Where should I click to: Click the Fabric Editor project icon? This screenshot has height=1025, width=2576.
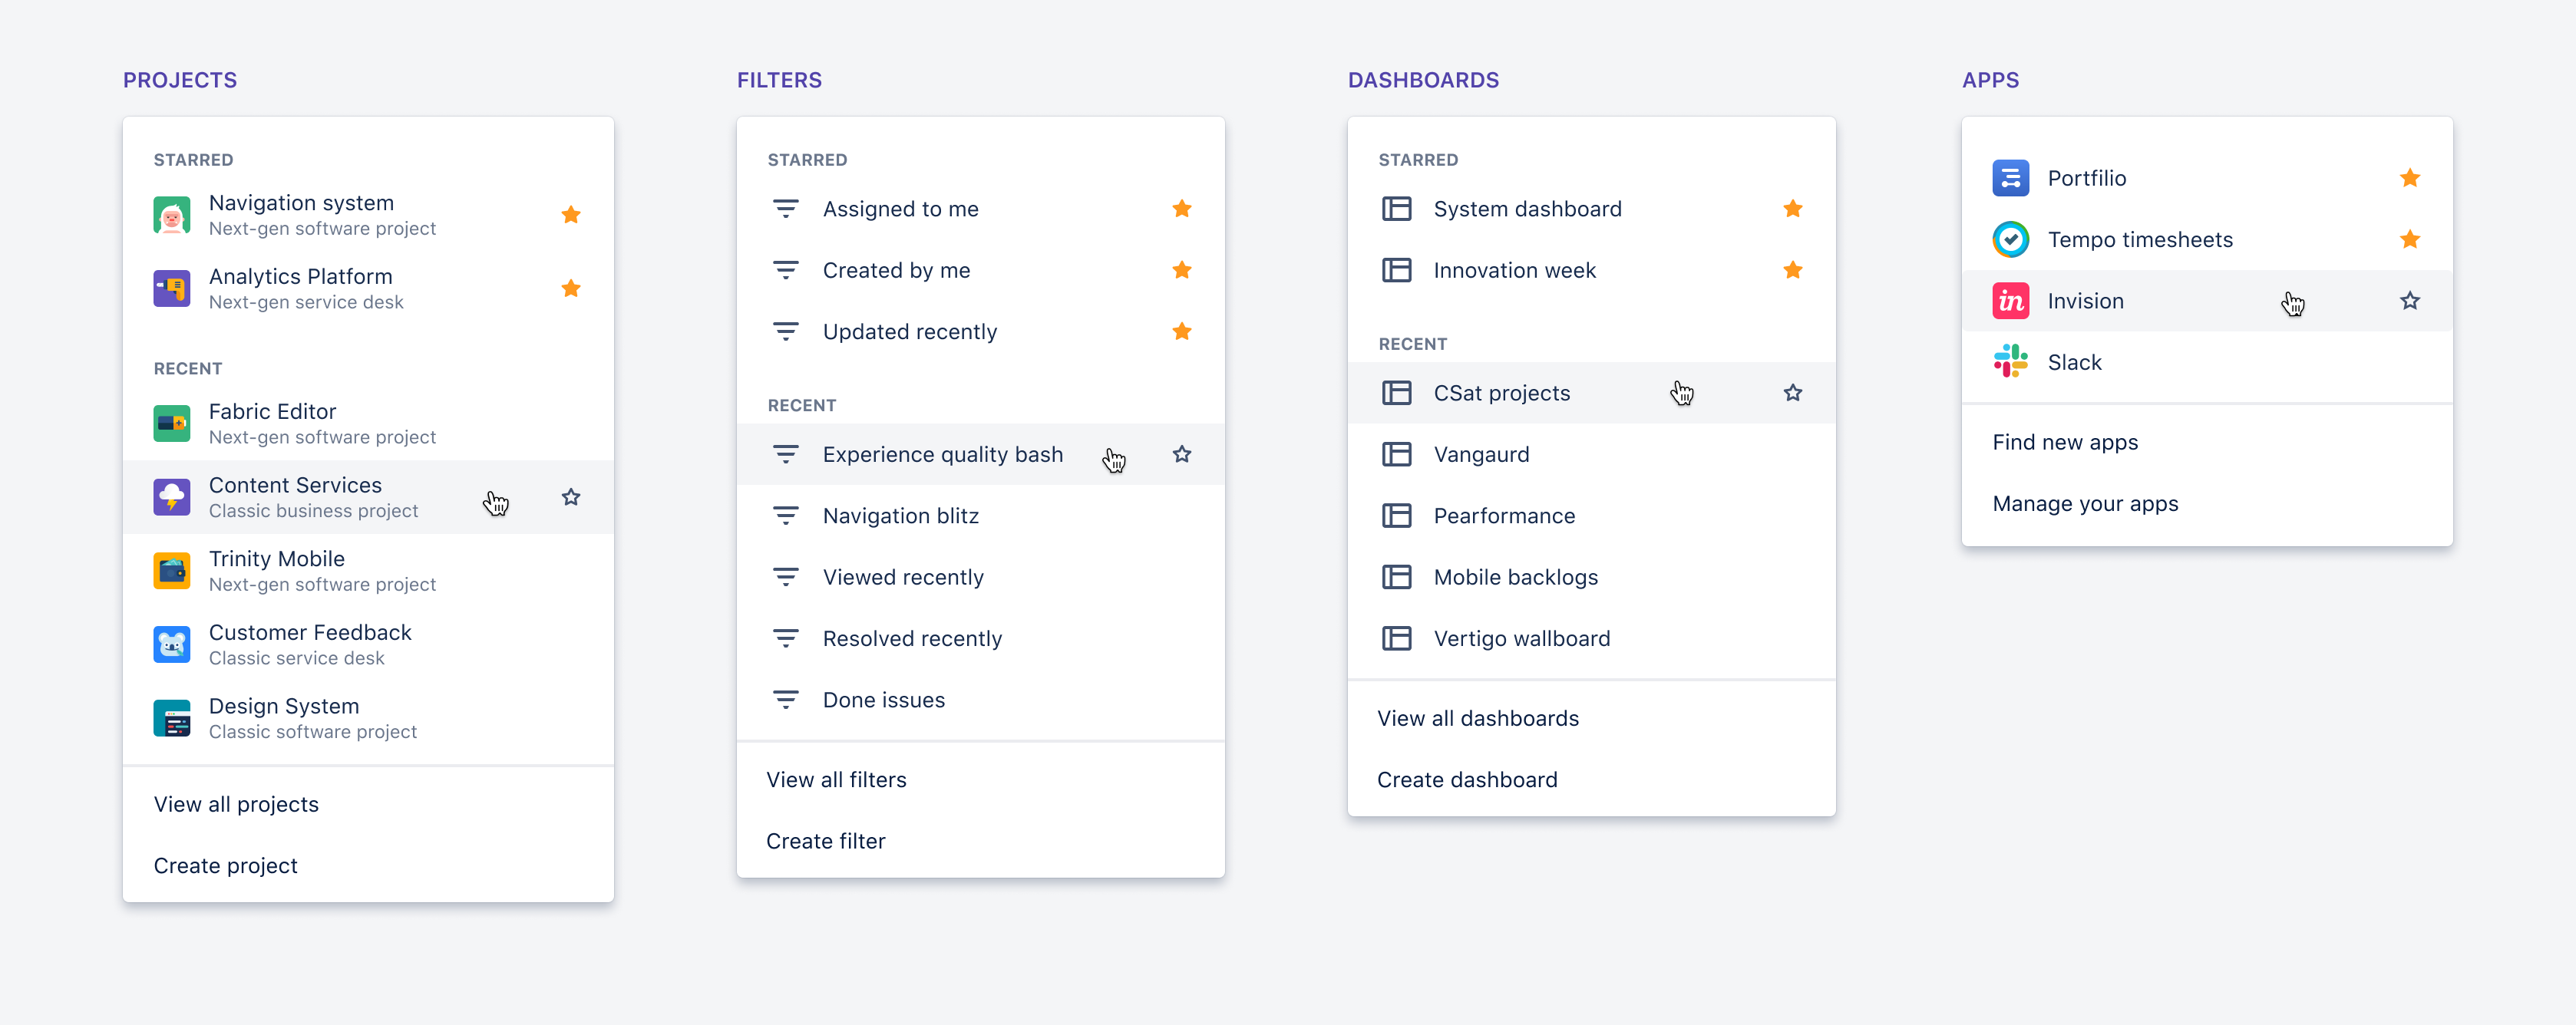pyautogui.click(x=171, y=424)
